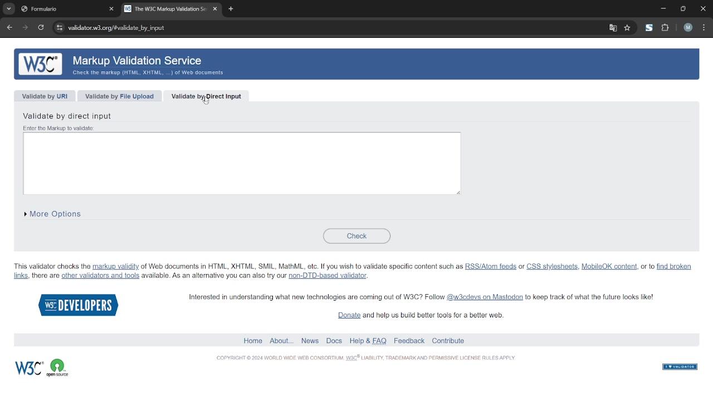
Task: Minimize the browser window
Action: click(x=663, y=9)
